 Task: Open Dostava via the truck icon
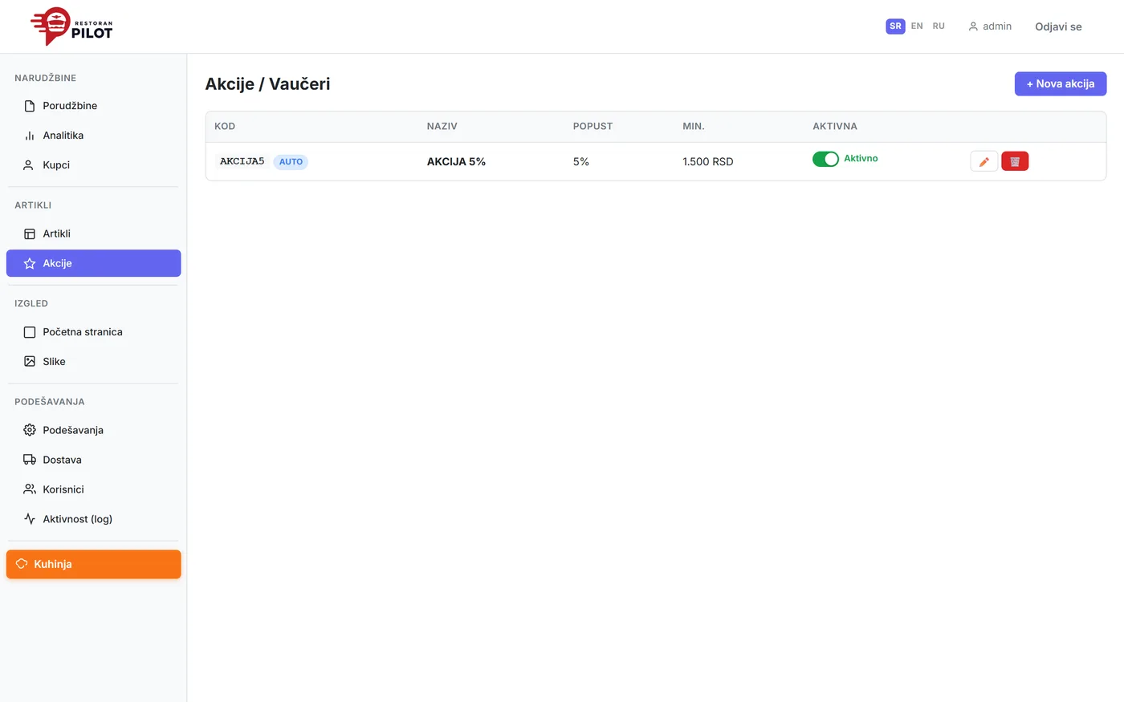point(30,460)
